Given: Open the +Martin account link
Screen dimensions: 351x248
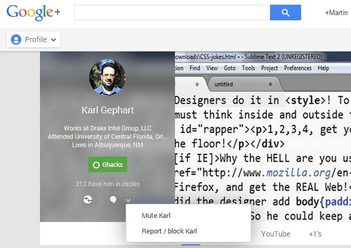Looking at the screenshot, I should pos(336,13).
